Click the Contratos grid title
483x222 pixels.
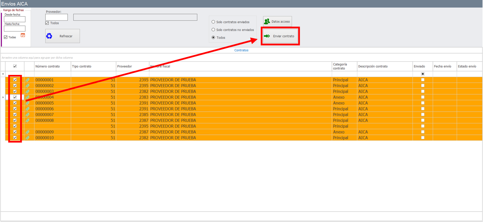[x=241, y=50]
